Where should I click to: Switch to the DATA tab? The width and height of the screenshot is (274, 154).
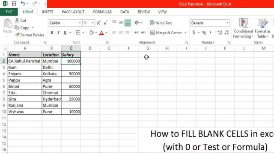click(x=125, y=12)
